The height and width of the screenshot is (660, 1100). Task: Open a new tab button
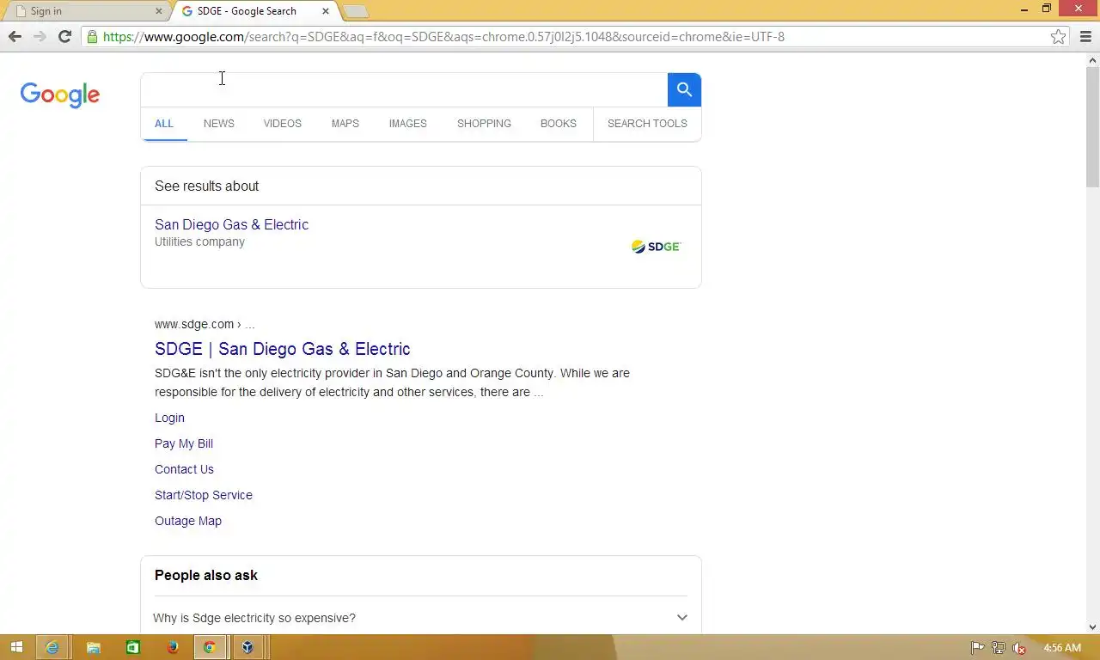click(x=356, y=11)
